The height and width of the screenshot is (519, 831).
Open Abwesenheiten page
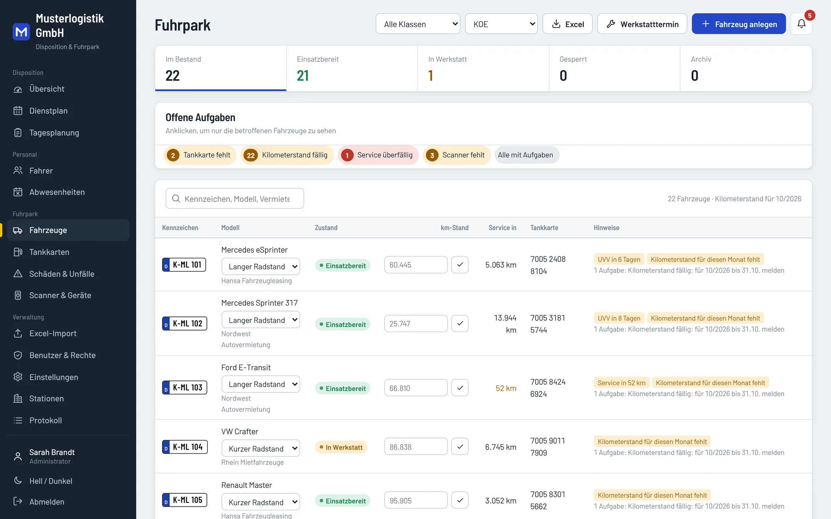[x=68, y=192]
